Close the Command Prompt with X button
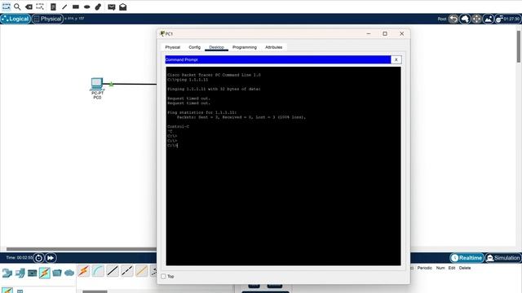The image size is (522, 293). (396, 59)
